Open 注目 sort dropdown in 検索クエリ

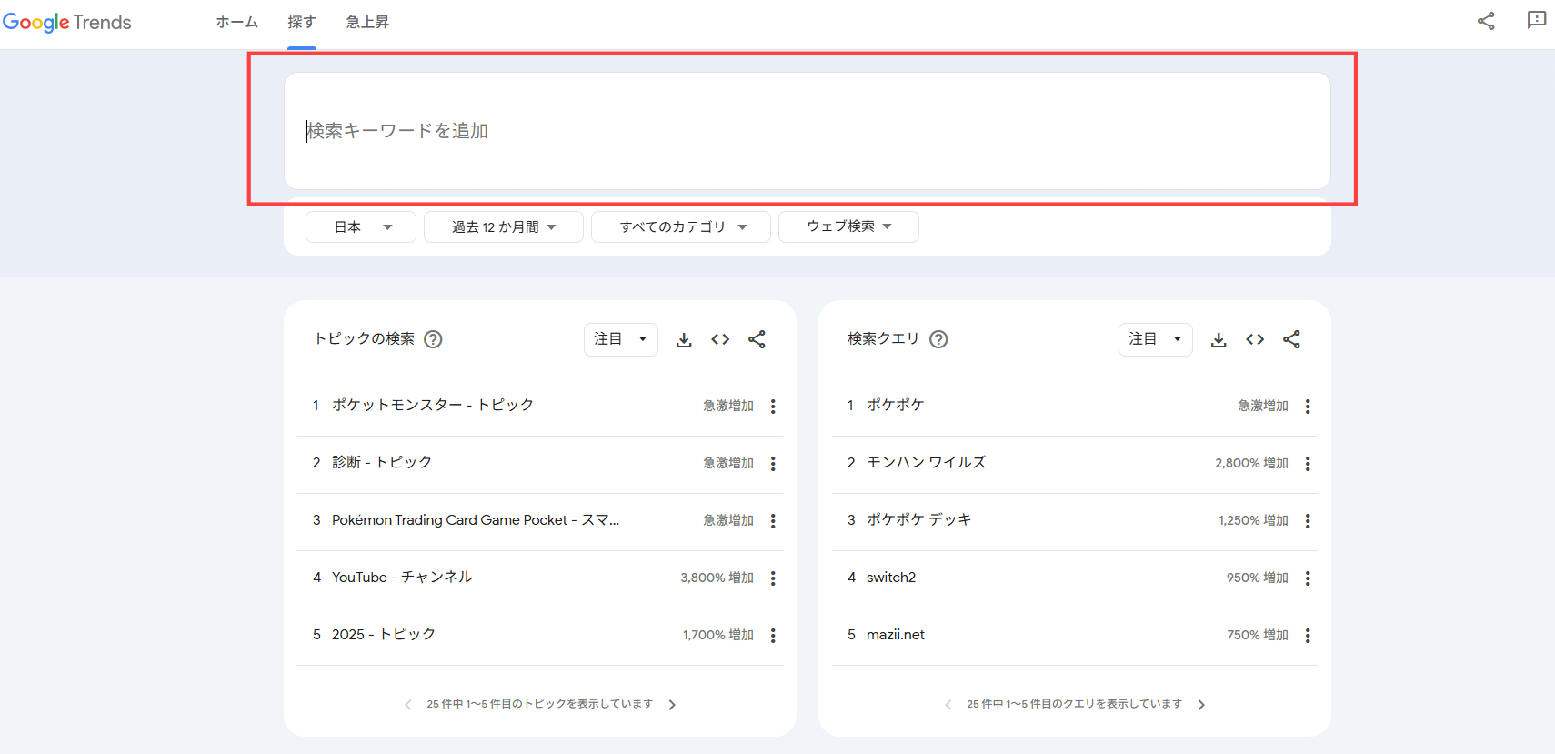1156,339
